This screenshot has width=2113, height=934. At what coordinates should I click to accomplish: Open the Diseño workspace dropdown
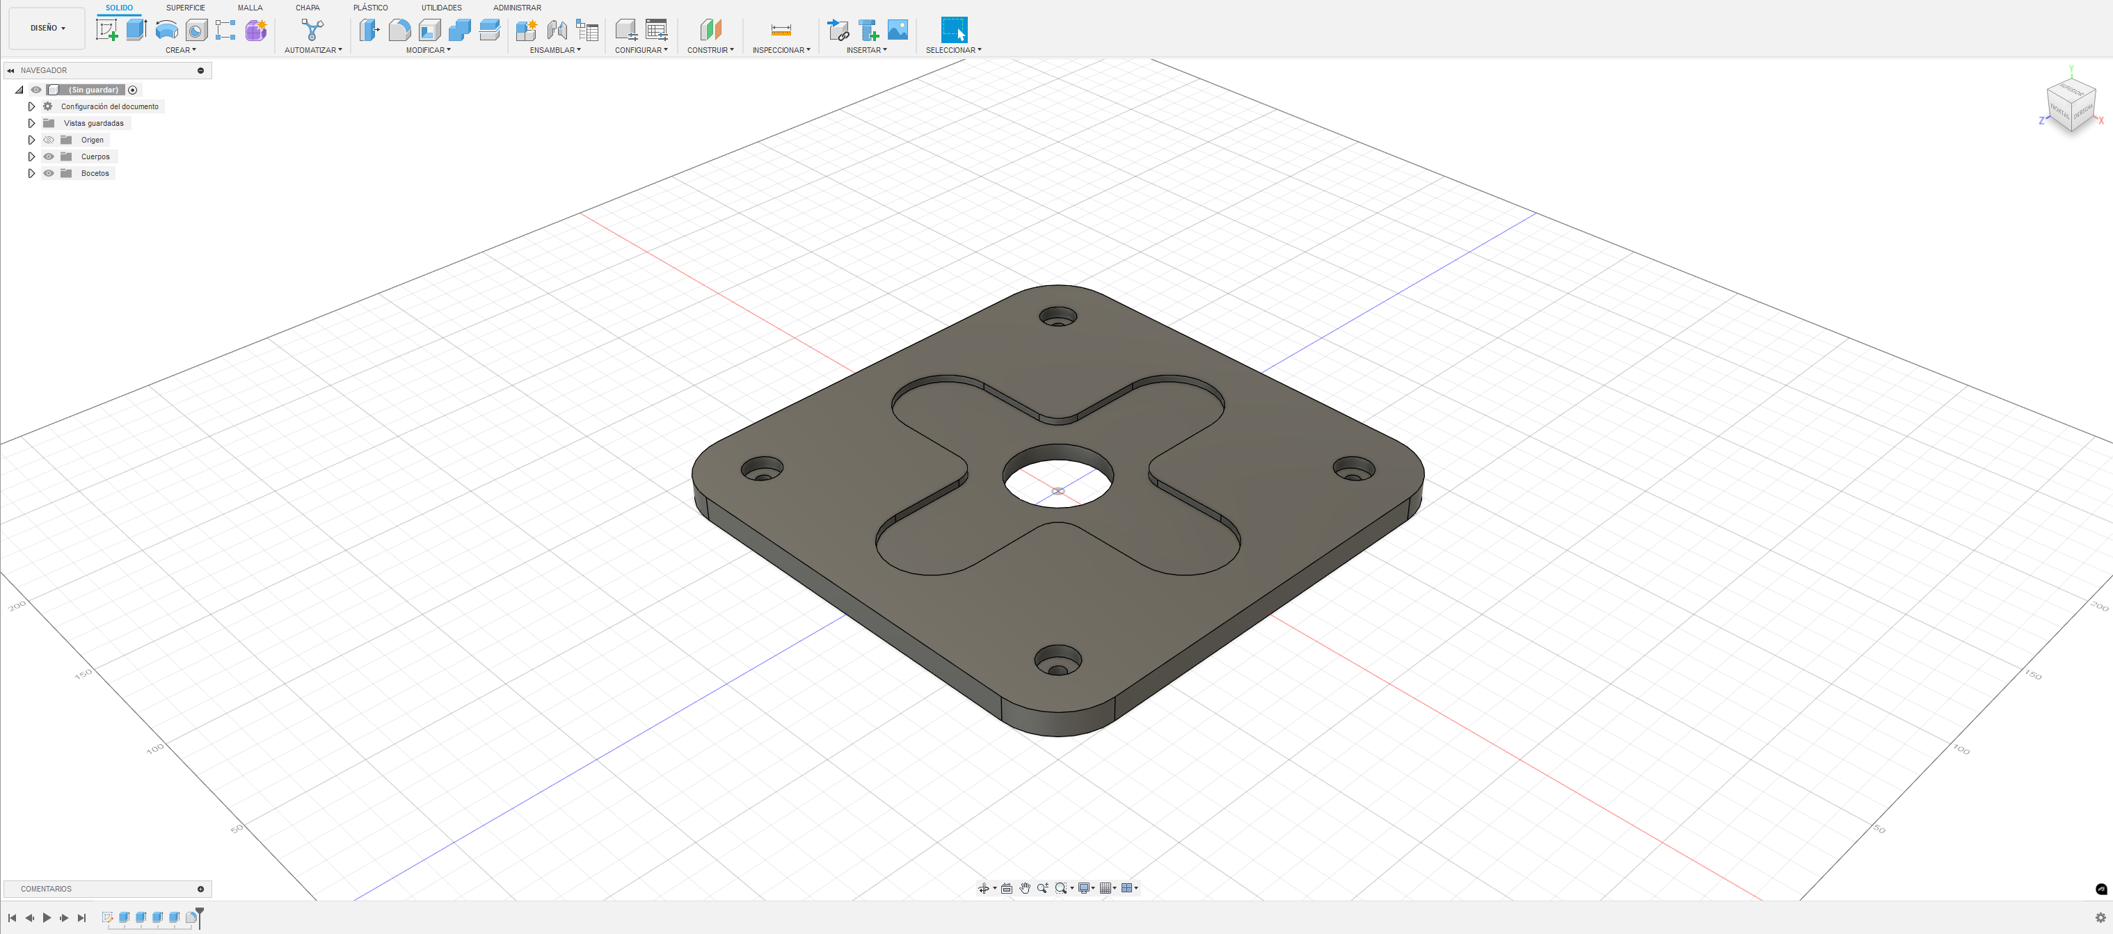(47, 28)
